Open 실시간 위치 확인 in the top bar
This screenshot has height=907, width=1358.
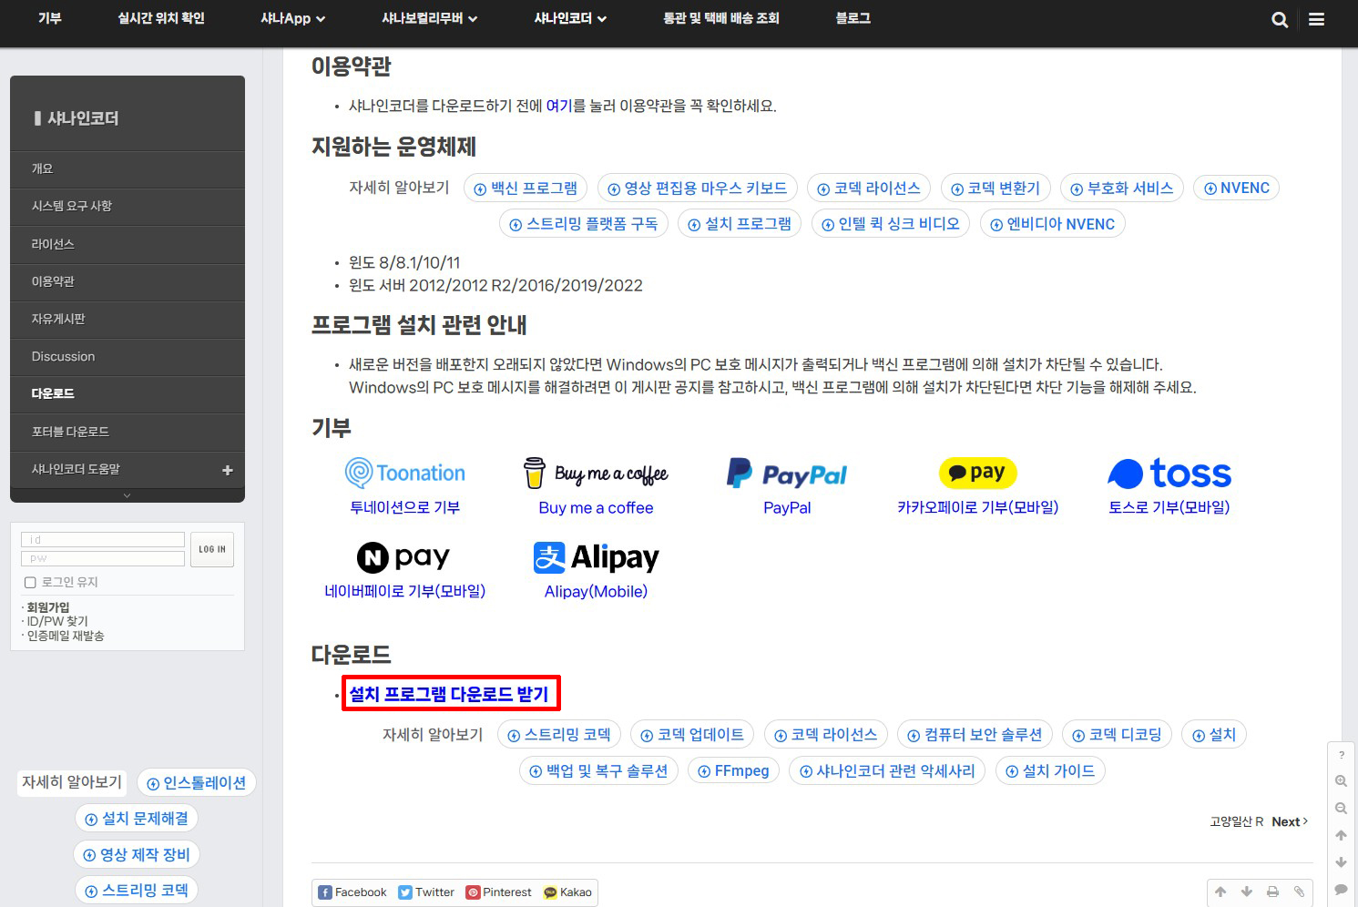point(161,18)
